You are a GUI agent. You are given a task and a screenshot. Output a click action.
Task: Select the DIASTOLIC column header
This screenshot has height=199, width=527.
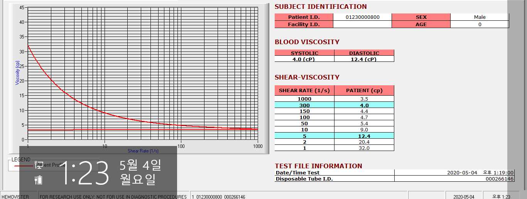point(364,53)
